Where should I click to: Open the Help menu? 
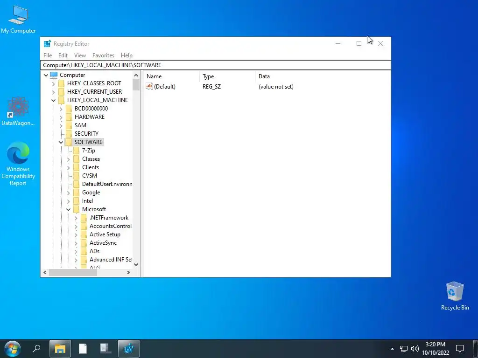pos(127,55)
